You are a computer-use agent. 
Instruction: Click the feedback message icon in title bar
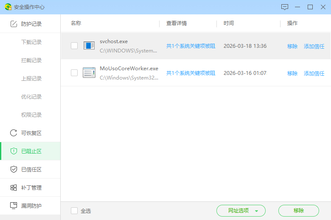pos(285,7)
